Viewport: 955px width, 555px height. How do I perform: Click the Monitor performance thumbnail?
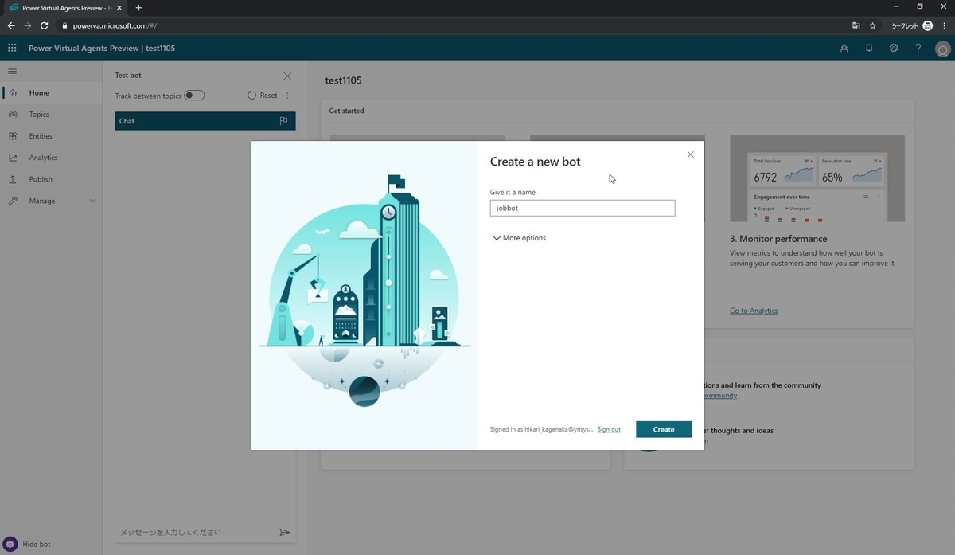point(817,178)
